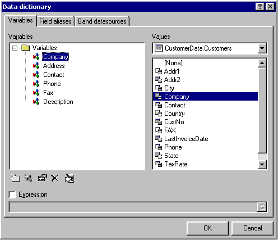278x240 pixels.
Task: Click the OK button
Action: coord(207,228)
